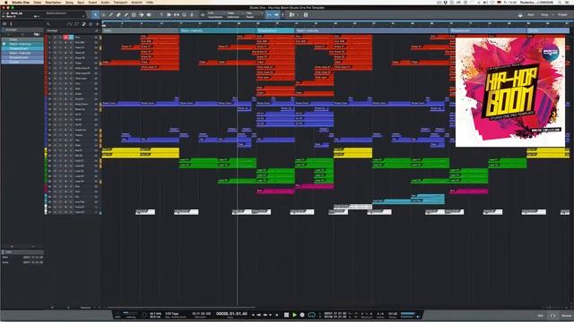Screen dimensions: 574x322
Task: Open the Event menu
Action: point(92,2)
